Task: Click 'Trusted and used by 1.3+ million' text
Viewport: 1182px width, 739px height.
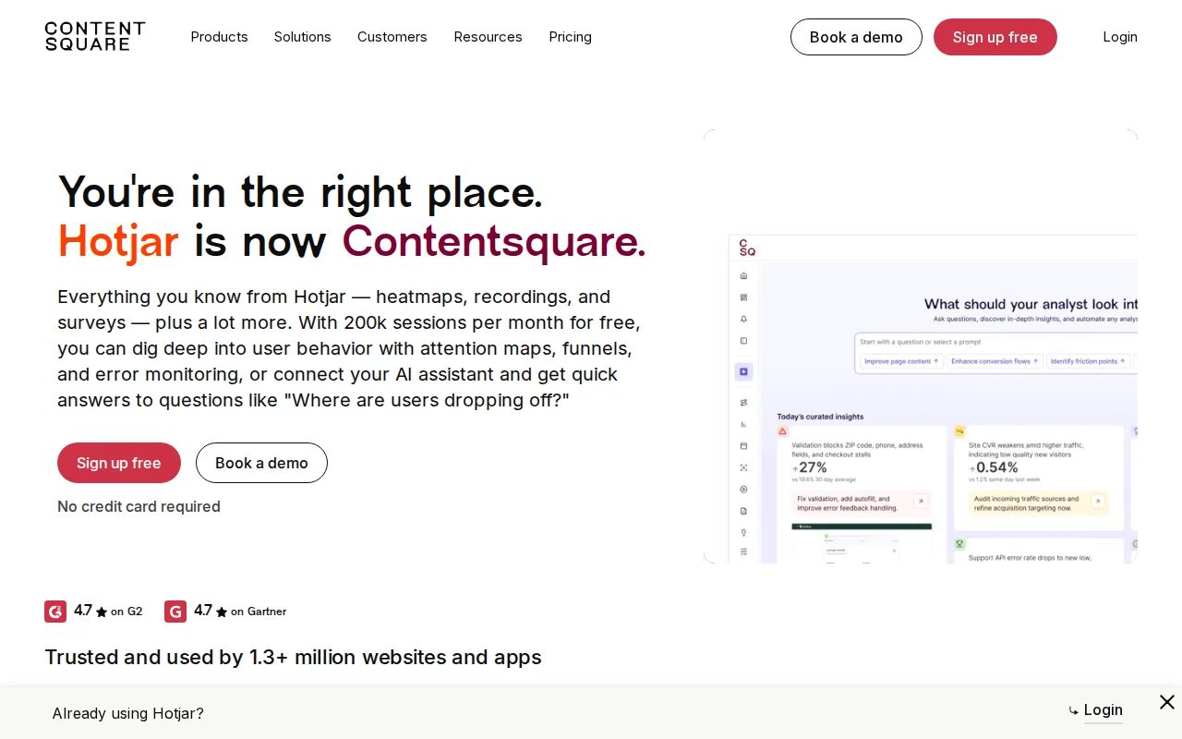Action: (293, 657)
